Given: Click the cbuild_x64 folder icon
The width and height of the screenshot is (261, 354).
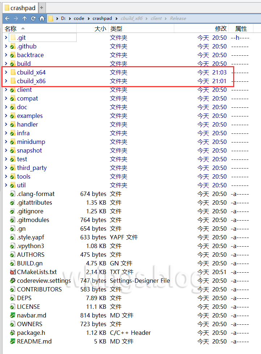Looking at the screenshot, I should point(13,72).
